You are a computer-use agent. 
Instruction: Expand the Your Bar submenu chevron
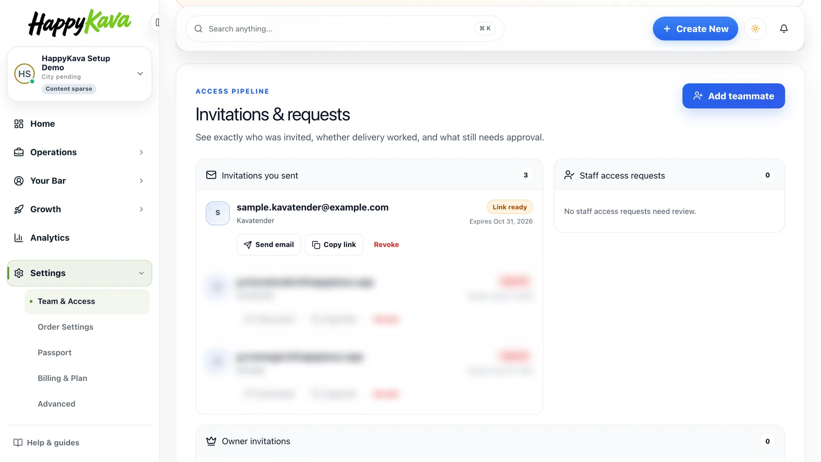point(141,181)
